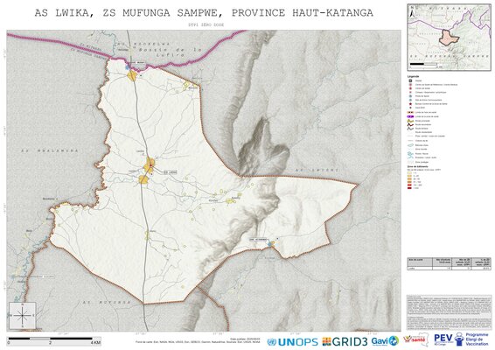Click the third building zone swatch
The width and height of the screenshot is (495, 350).
click(409, 178)
